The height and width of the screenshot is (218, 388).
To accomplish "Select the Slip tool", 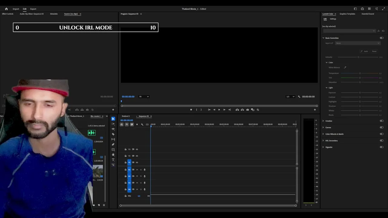I will pos(113,139).
